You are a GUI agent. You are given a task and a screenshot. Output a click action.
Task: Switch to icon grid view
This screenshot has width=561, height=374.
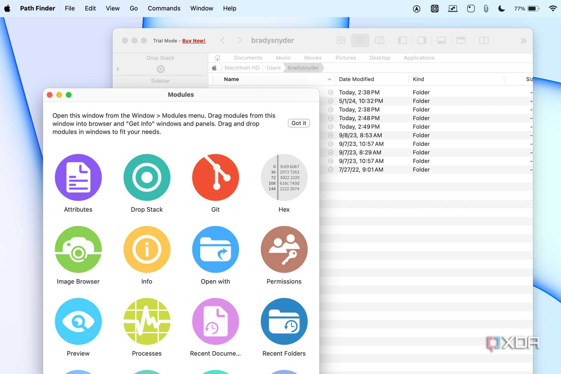(341, 40)
